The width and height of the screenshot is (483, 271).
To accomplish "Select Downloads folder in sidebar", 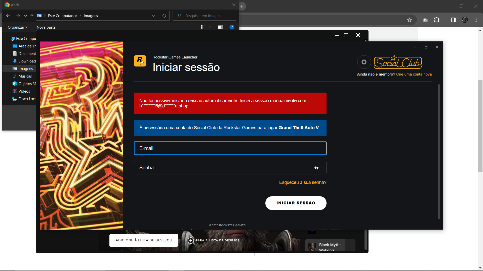I will [27, 61].
